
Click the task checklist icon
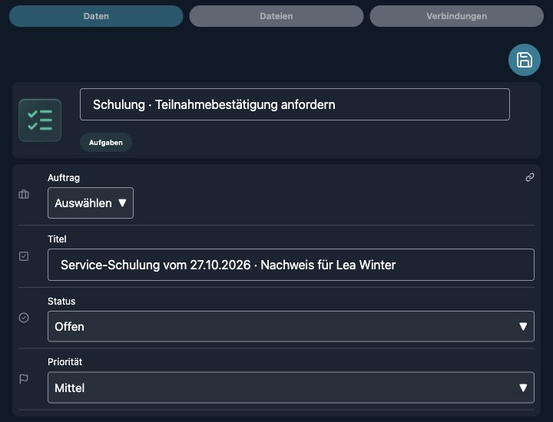(x=40, y=120)
